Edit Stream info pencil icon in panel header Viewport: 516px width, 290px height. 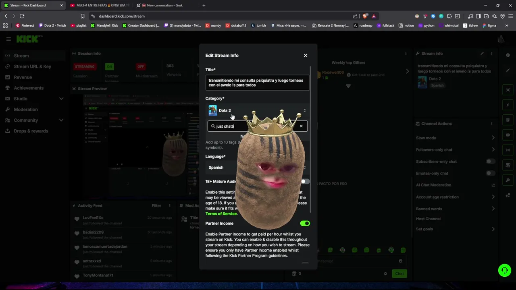(482, 53)
